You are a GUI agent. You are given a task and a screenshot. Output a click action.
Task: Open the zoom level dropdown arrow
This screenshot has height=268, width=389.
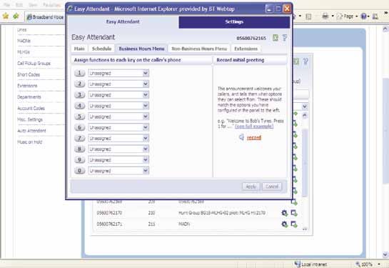[x=379, y=264]
